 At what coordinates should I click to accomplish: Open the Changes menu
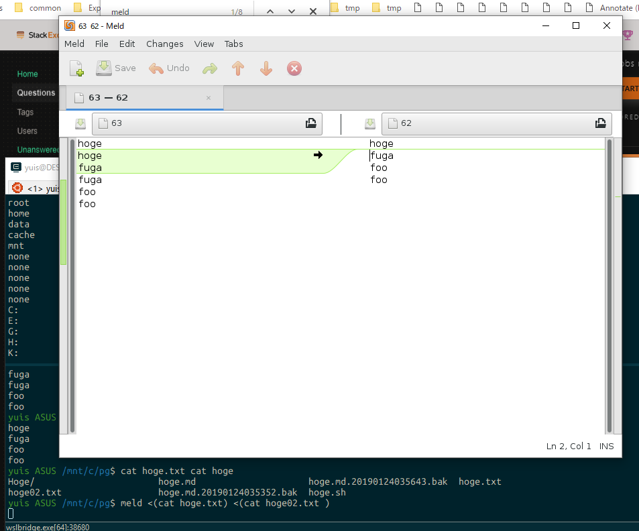[164, 44]
